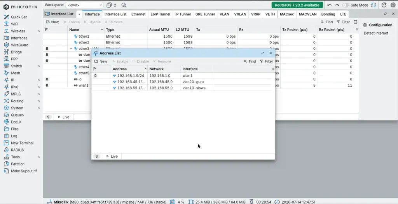
Task: Toggle the side panel icon in Interface List toolbar
Action: [x=355, y=22]
